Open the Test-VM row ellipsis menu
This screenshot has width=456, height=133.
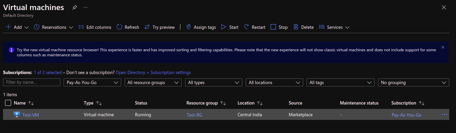(x=445, y=115)
